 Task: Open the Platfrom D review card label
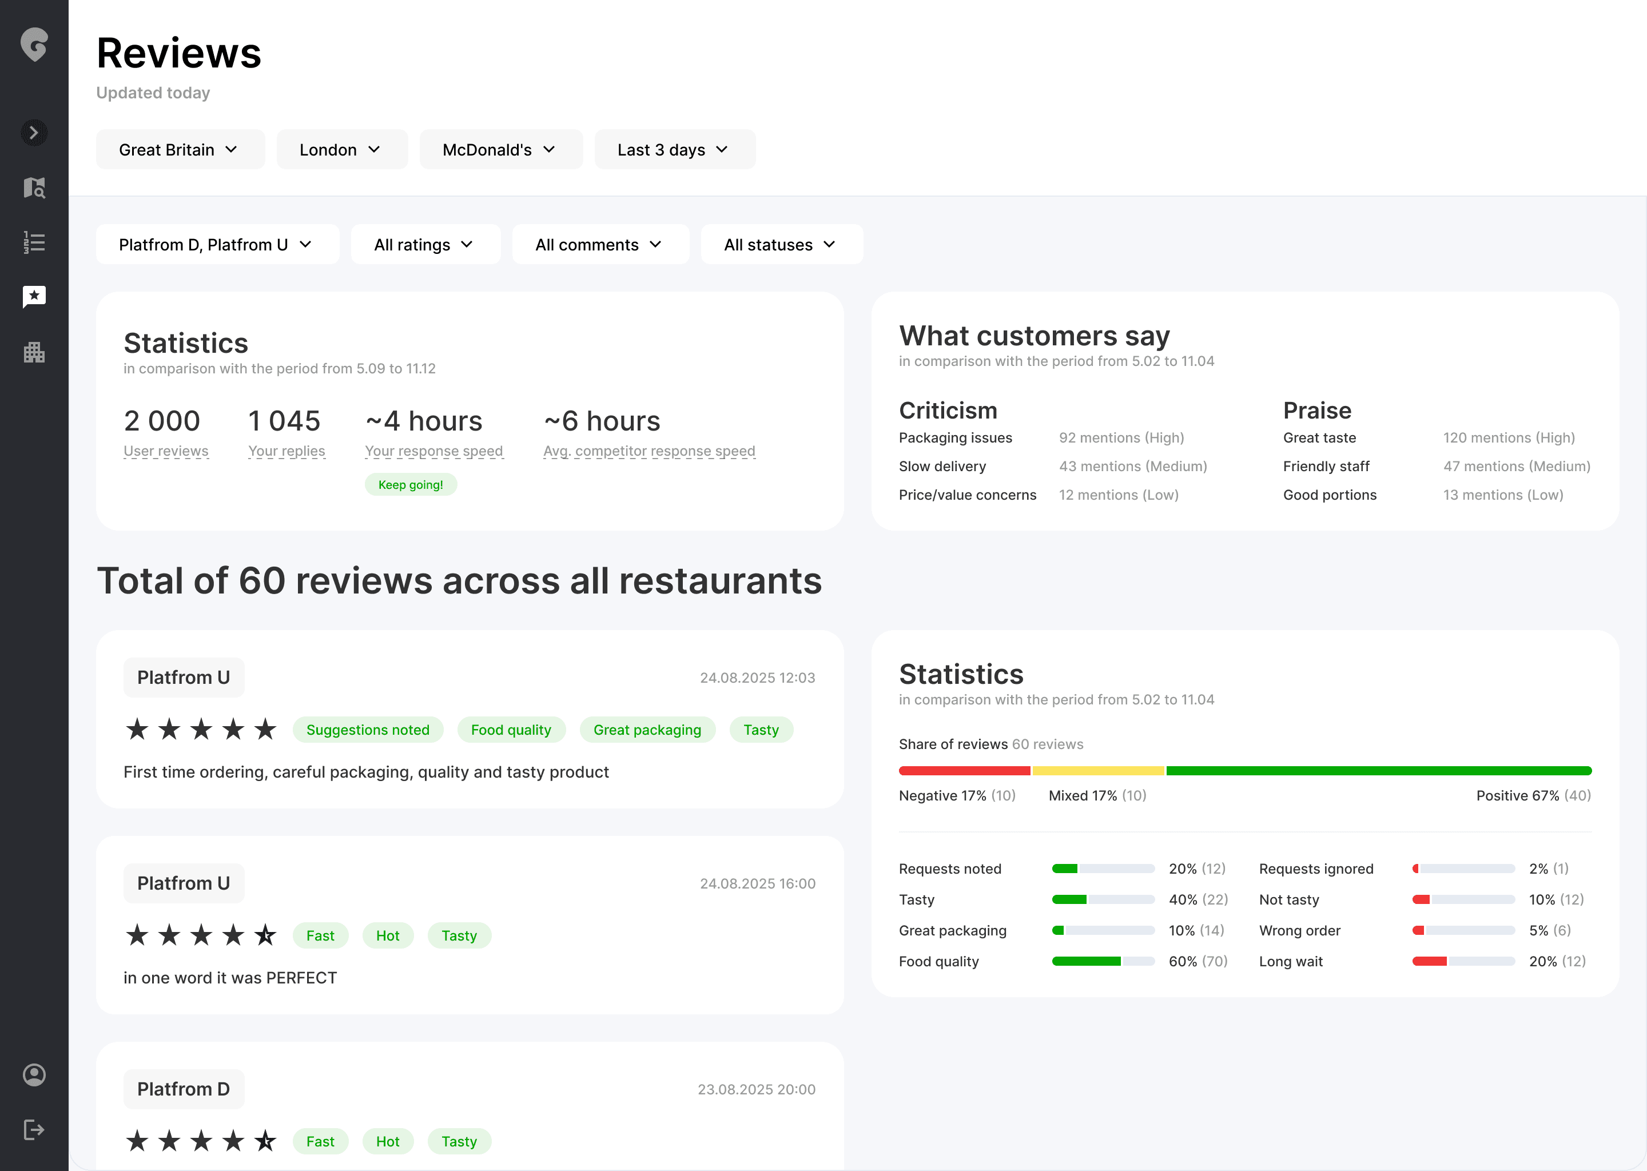(183, 1089)
